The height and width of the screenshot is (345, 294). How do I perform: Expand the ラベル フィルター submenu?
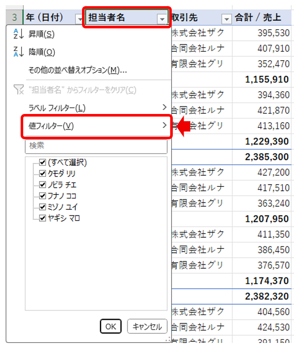tap(97, 108)
